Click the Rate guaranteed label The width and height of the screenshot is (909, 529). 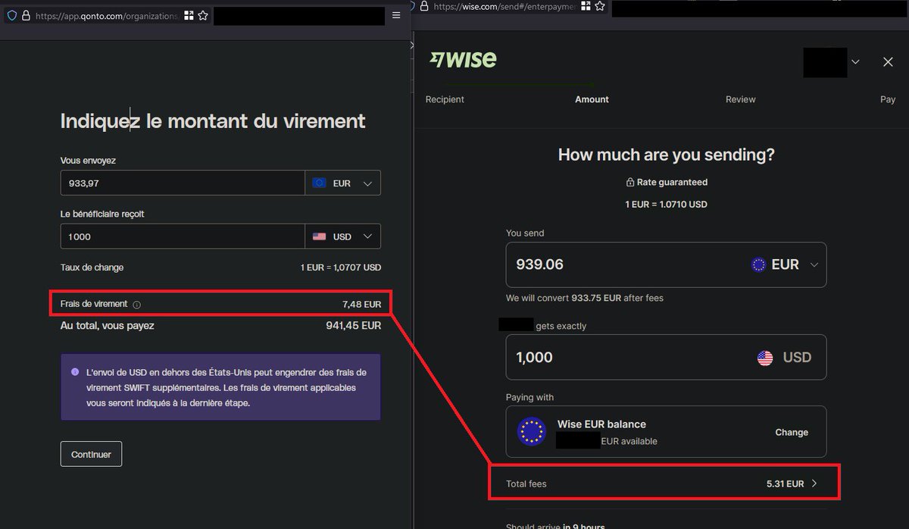click(x=672, y=183)
